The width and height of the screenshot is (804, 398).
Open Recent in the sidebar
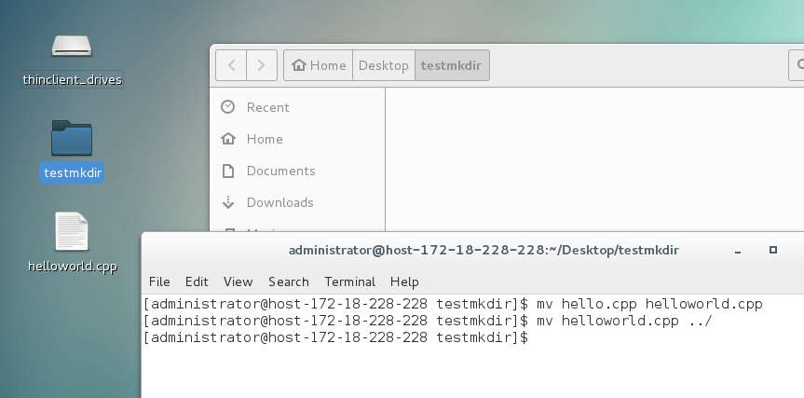click(267, 107)
